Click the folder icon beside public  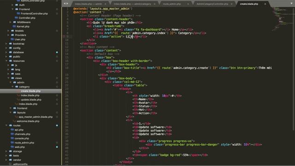[11, 57]
